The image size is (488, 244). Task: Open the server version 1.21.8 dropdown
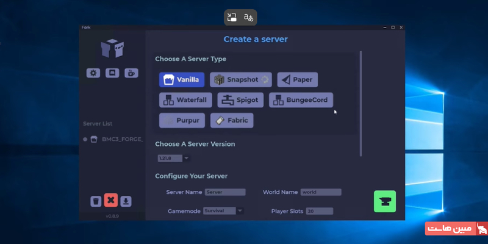(174, 158)
